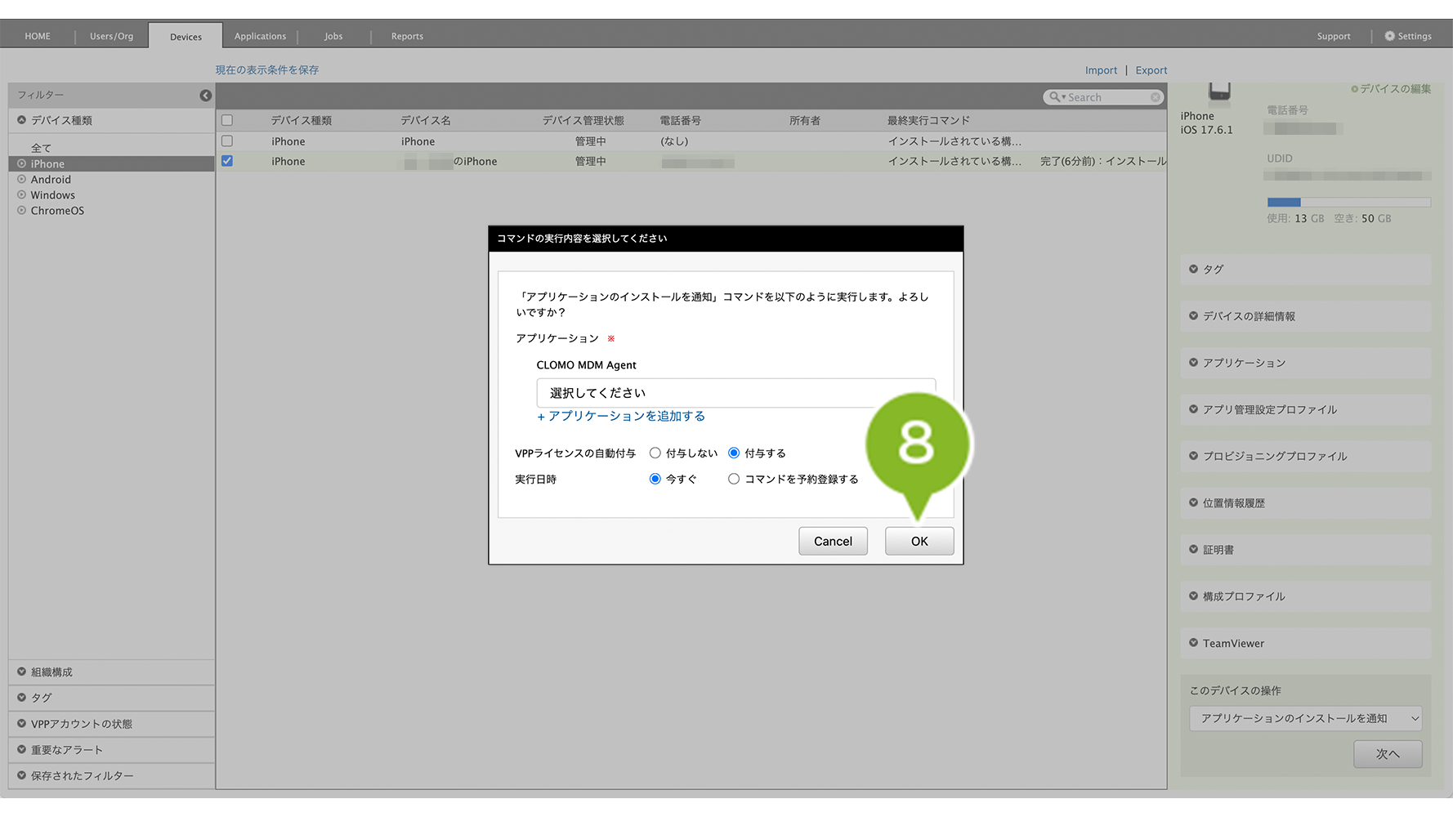Viewport: 1453px width, 817px height.
Task: Clear search with the X icon
Action: [x=1155, y=97]
